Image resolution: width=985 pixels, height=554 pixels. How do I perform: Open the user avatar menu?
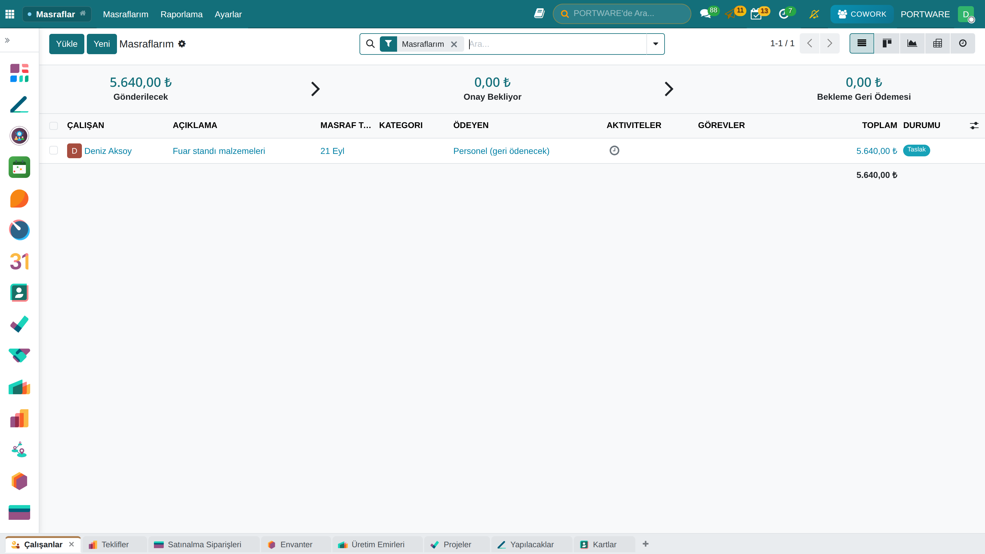966,14
